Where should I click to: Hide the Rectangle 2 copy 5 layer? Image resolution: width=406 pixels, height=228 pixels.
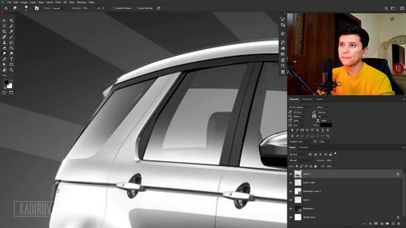click(291, 191)
